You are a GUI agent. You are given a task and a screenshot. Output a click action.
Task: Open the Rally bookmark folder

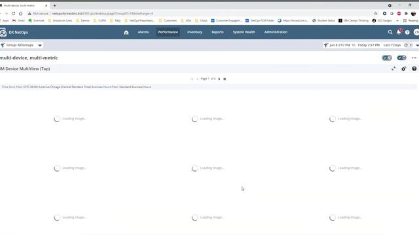pos(115,20)
